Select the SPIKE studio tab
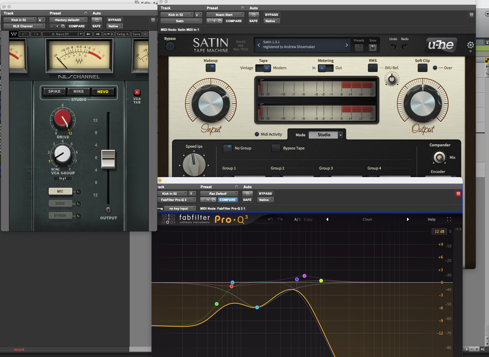The image size is (489, 357). coord(54,92)
